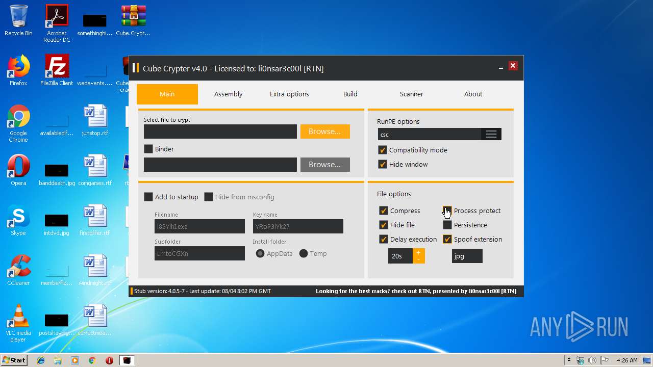The height and width of the screenshot is (367, 653).
Task: Minimize the Cube Crypter window
Action: pos(500,67)
